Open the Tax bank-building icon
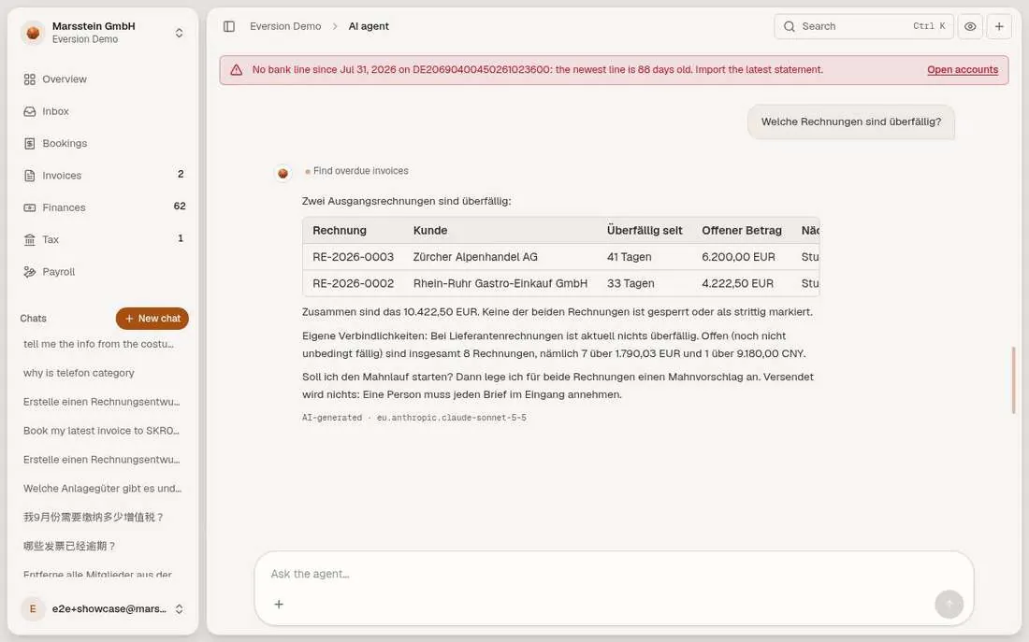 point(30,240)
